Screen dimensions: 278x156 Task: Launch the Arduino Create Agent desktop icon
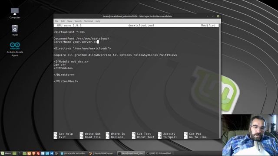coord(15,49)
